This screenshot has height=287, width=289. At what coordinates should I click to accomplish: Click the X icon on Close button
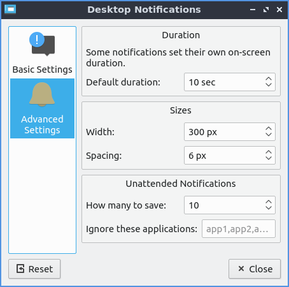pos(241,269)
